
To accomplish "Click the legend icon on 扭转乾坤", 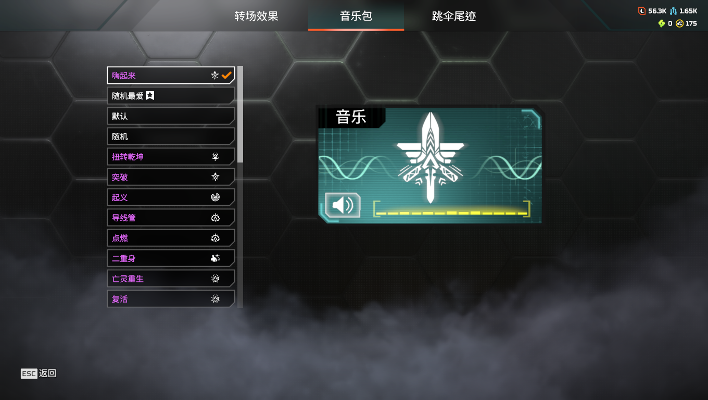I will [215, 157].
